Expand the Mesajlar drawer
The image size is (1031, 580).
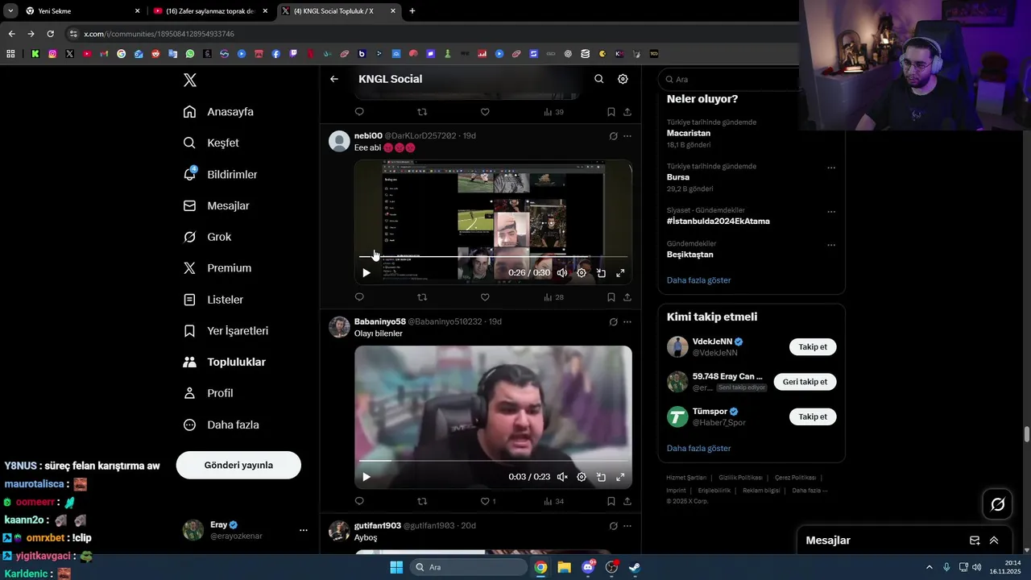coord(994,541)
